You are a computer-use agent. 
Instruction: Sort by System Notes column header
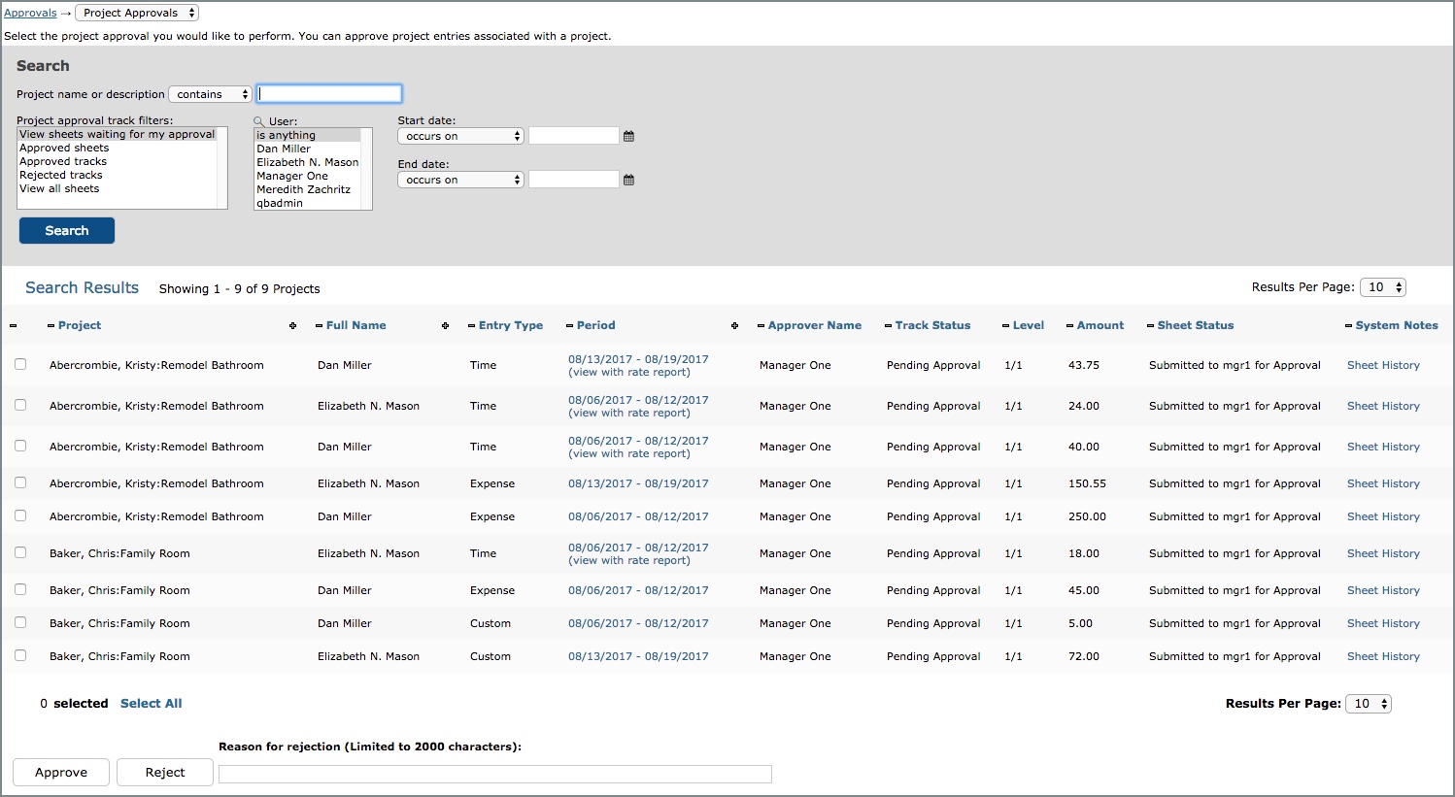click(1397, 326)
